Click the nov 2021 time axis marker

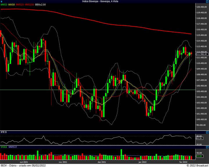pyautogui.click(x=63, y=162)
